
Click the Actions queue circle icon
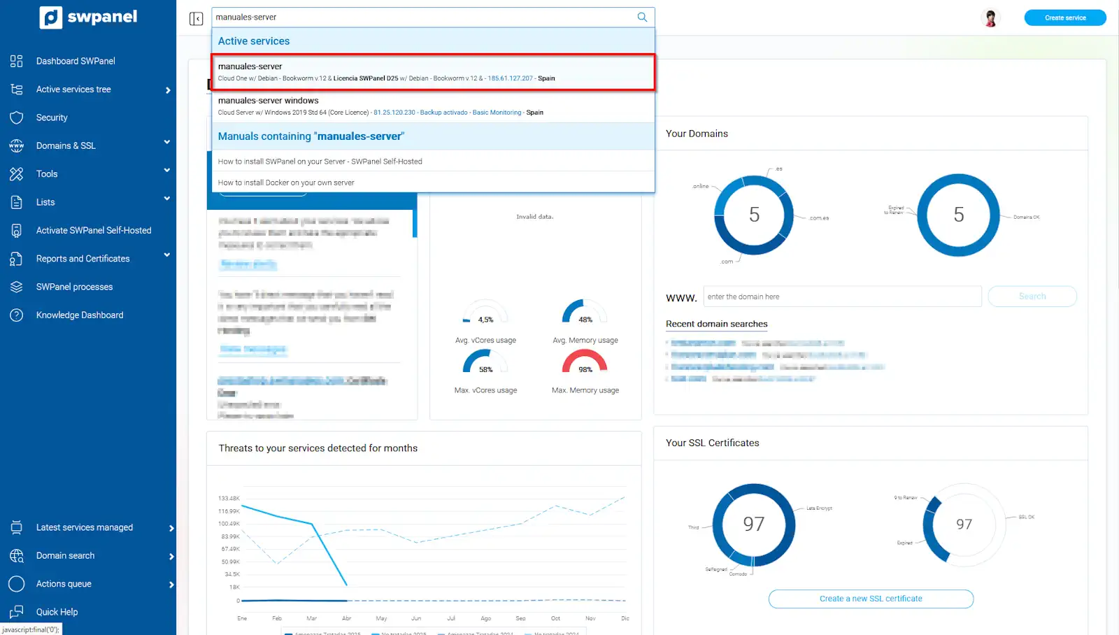(x=17, y=584)
